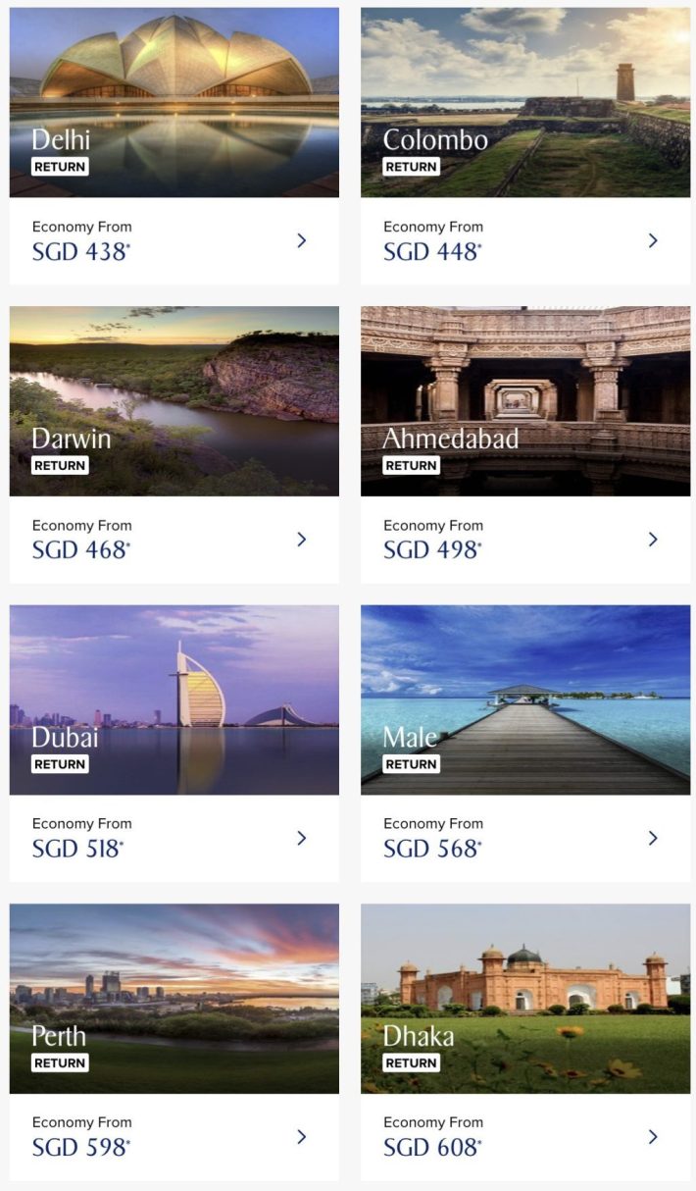
Task: Click the Delhi SGD 438 price
Action: pos(81,252)
